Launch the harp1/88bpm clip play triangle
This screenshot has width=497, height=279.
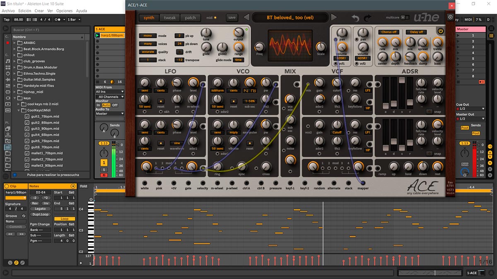(98, 36)
